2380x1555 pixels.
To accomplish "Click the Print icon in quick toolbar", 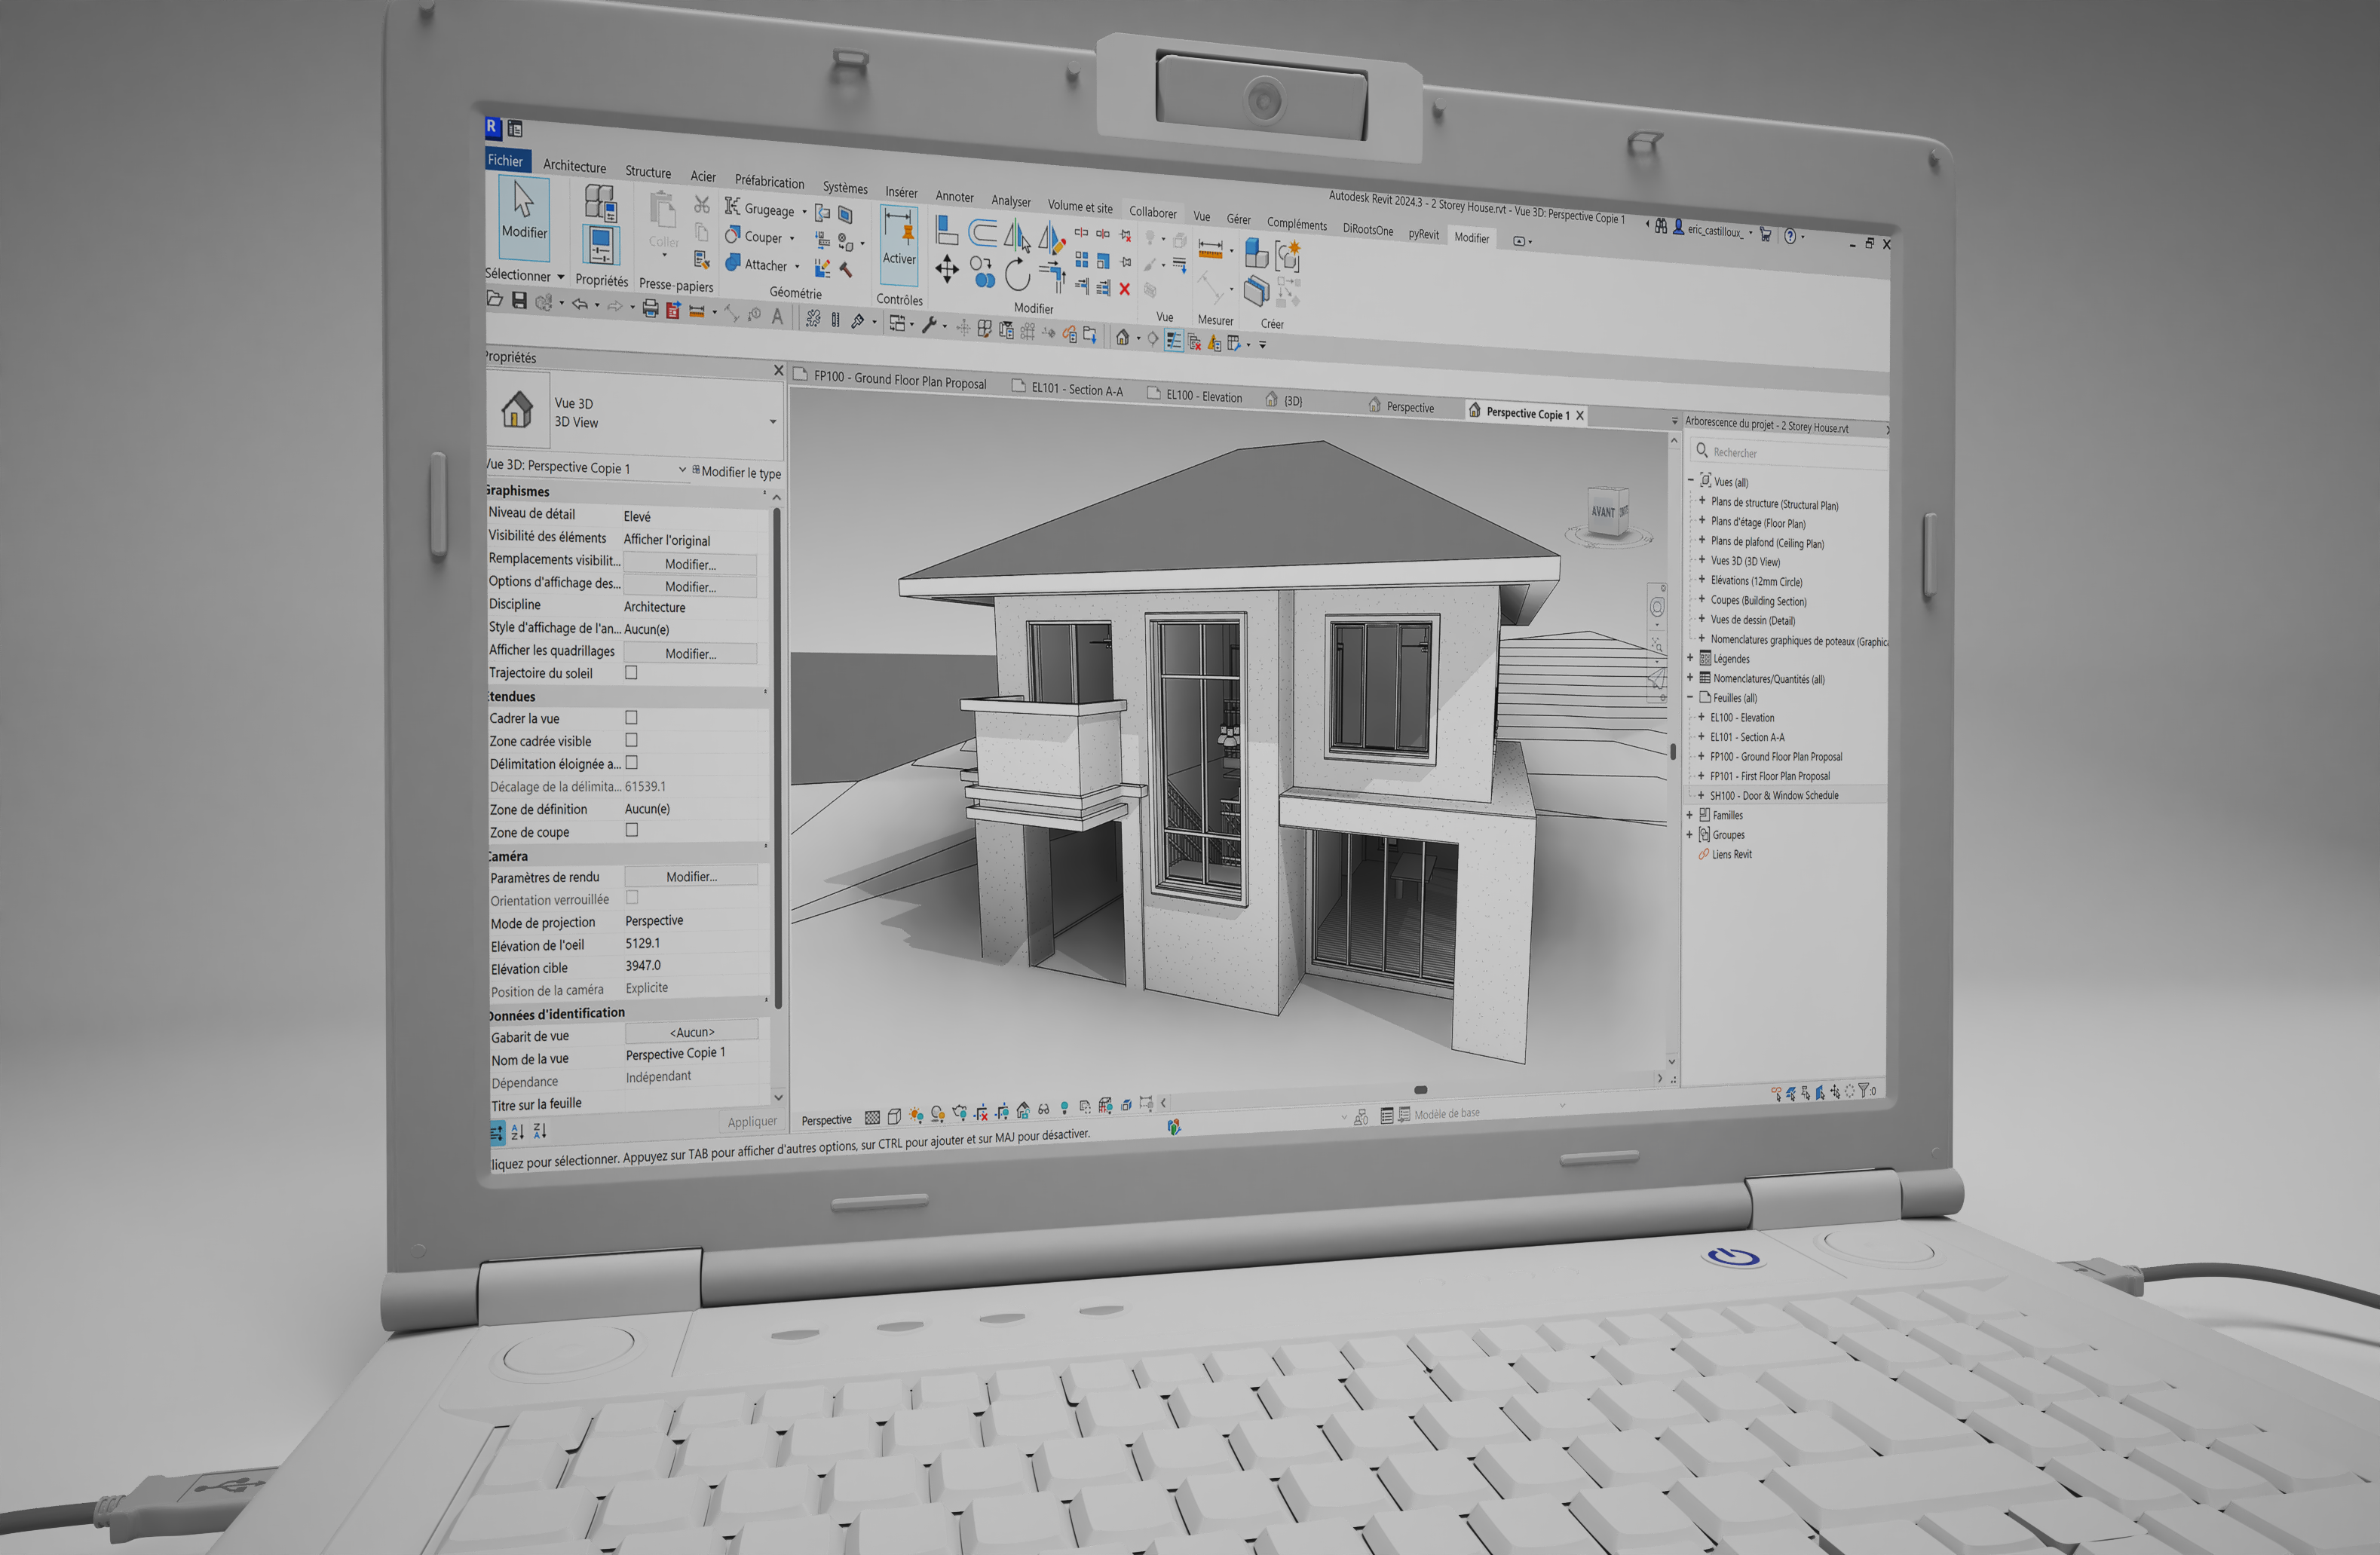I will pyautogui.click(x=650, y=308).
